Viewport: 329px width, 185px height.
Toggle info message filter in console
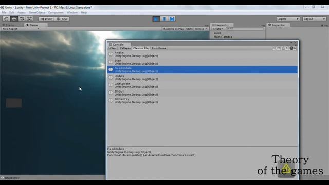tap(277, 48)
